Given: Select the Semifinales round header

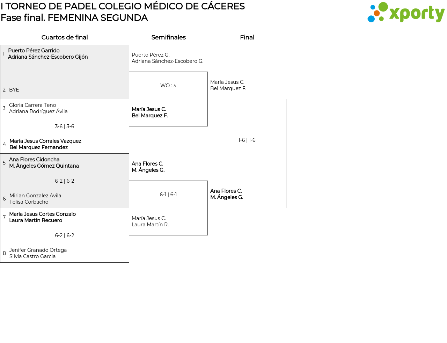Looking at the screenshot, I should tap(168, 37).
